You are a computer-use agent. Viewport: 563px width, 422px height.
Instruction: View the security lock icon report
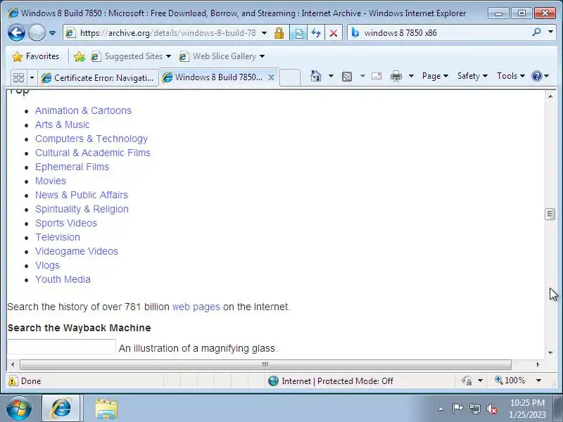click(x=279, y=33)
